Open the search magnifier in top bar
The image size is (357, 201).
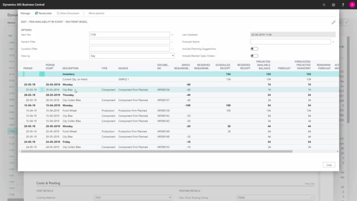[324, 5]
